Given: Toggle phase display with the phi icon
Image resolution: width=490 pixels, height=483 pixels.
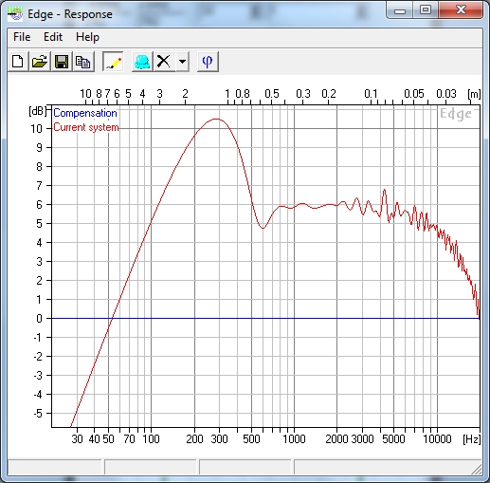Looking at the screenshot, I should (208, 62).
